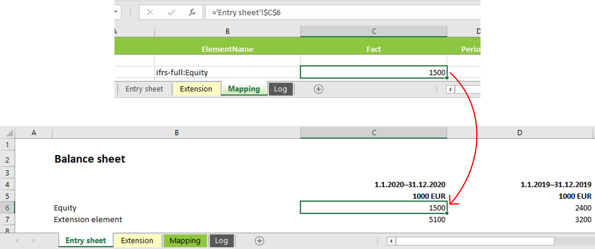Expand the Name Box dropdown arrow
This screenshot has width=595, height=249.
[x=116, y=12]
